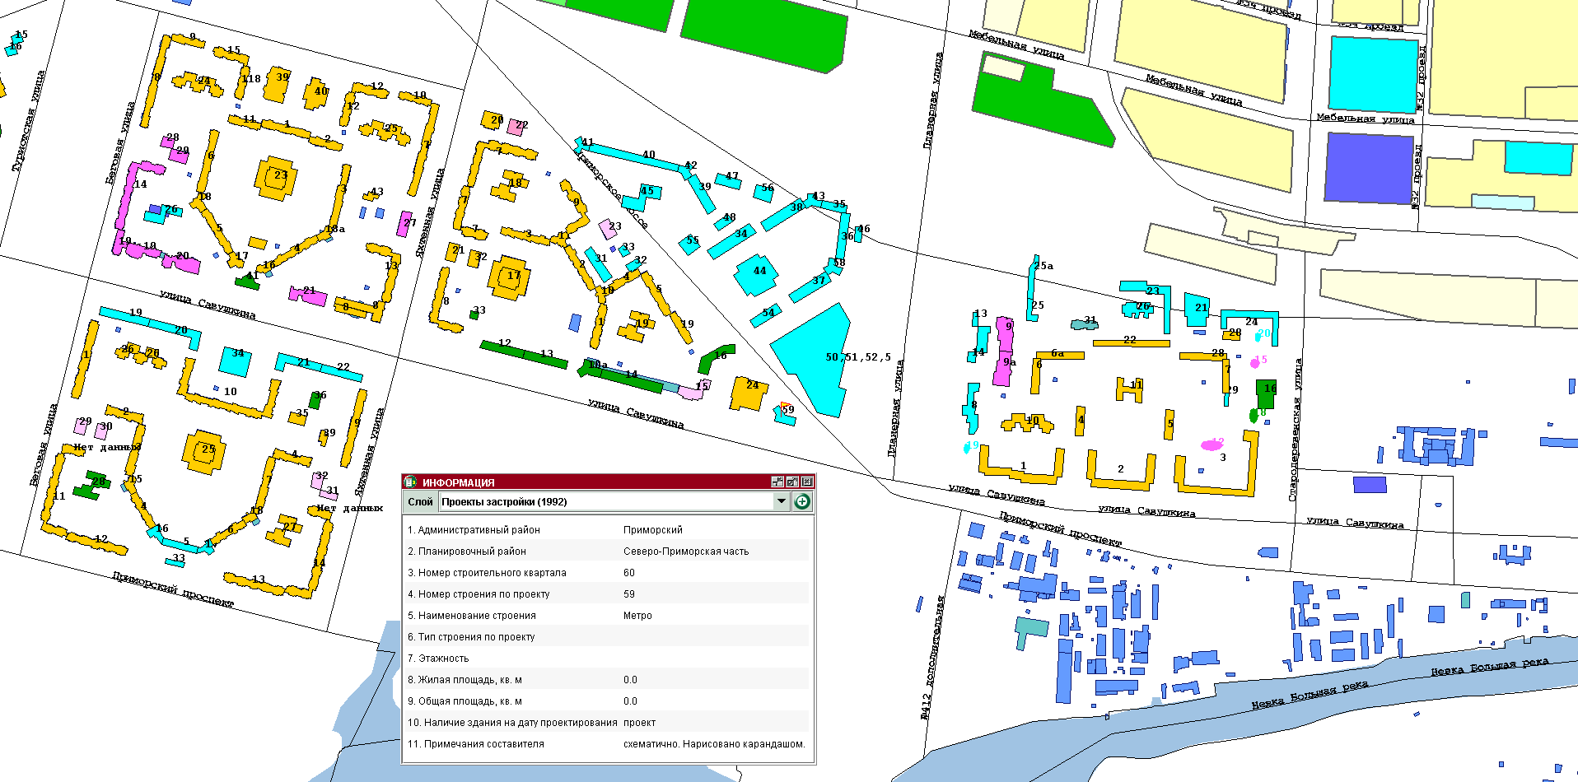Screen dimensions: 1578x782
Task: Select the 'Примечания составителя' row
Action: pos(608,744)
